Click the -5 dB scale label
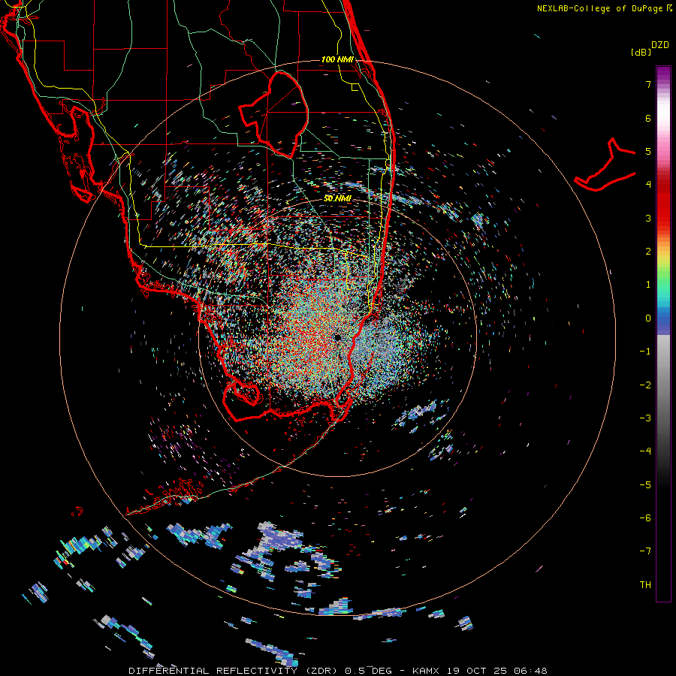The image size is (676, 676). coord(645,485)
